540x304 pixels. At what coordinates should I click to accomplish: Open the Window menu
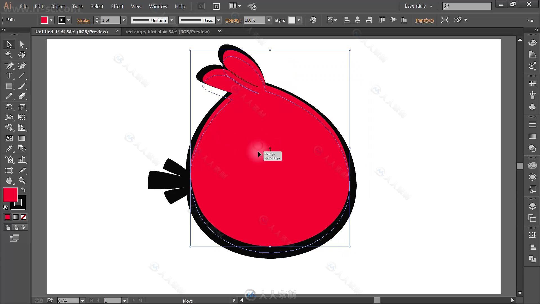pyautogui.click(x=158, y=6)
